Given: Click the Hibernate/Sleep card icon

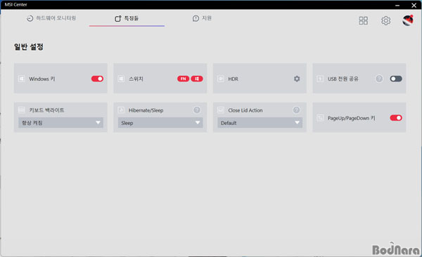Looking at the screenshot, I should click(x=121, y=110).
